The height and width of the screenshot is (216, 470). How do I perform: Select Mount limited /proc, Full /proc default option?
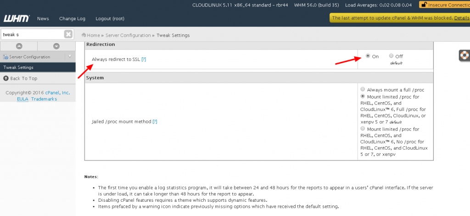pos(363,96)
